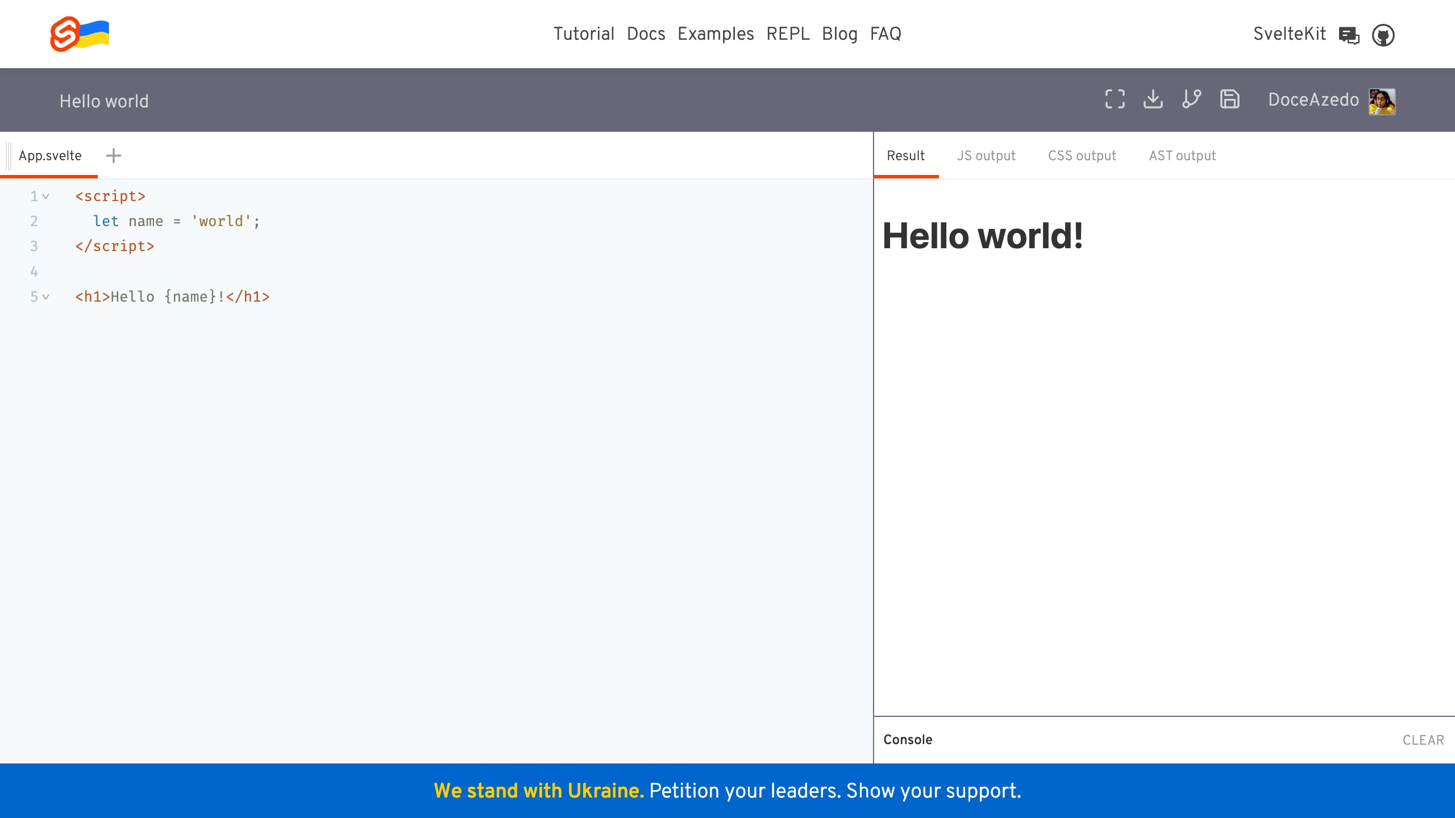Viewport: 1455px width, 818px height.
Task: Download the zip file icon
Action: click(x=1153, y=99)
